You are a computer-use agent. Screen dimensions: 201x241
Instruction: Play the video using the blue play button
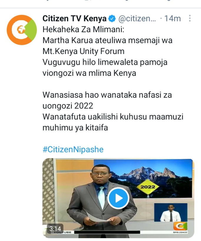click(x=118, y=198)
